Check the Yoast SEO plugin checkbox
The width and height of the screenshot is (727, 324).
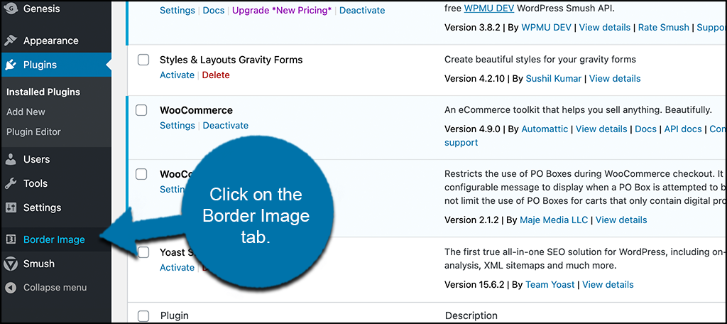tap(143, 252)
